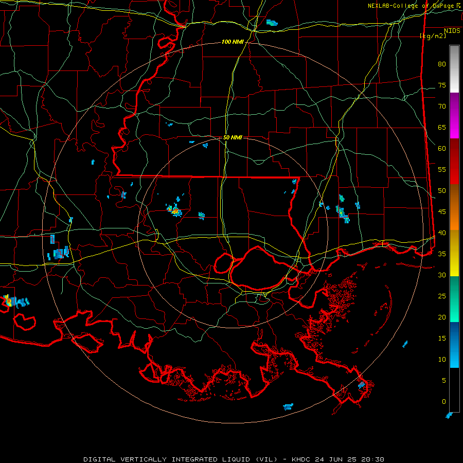Click the 75 value on the scale
The height and width of the screenshot is (463, 463).
pyautogui.click(x=442, y=85)
